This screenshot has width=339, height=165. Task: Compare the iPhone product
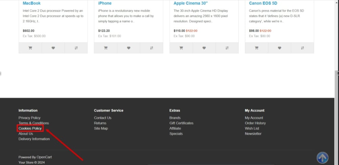click(x=152, y=48)
